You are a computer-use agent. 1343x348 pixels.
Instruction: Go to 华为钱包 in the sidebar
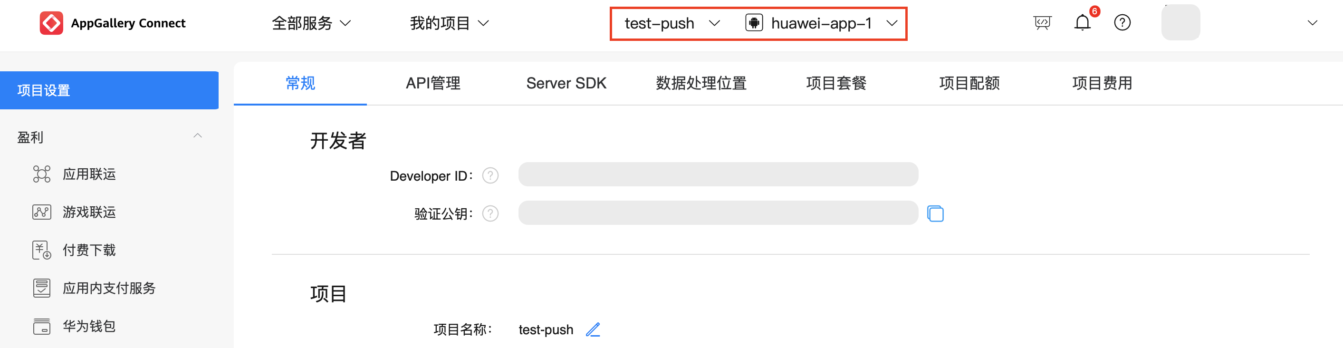[88, 326]
